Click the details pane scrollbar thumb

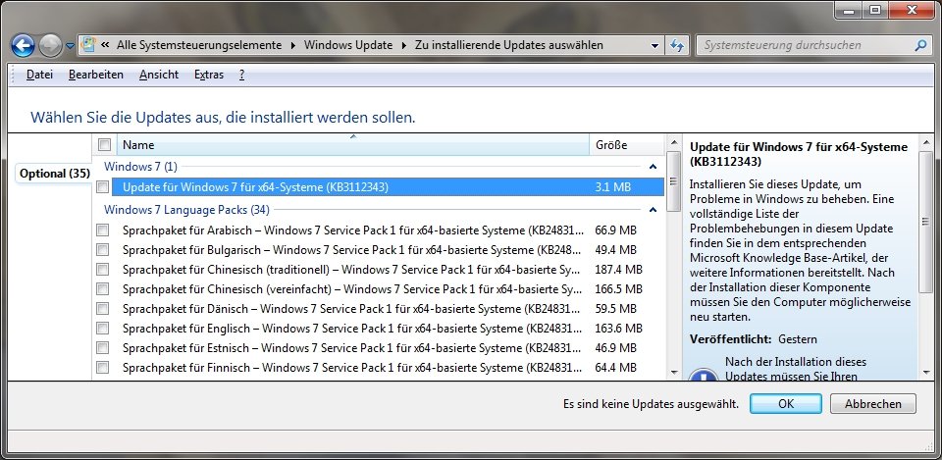pyautogui.click(x=925, y=222)
